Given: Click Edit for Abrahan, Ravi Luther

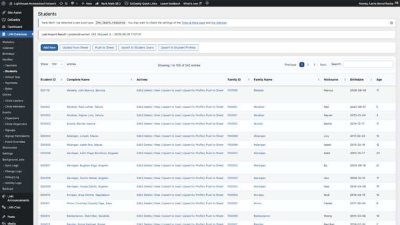Looking at the screenshot, I should (139, 107).
